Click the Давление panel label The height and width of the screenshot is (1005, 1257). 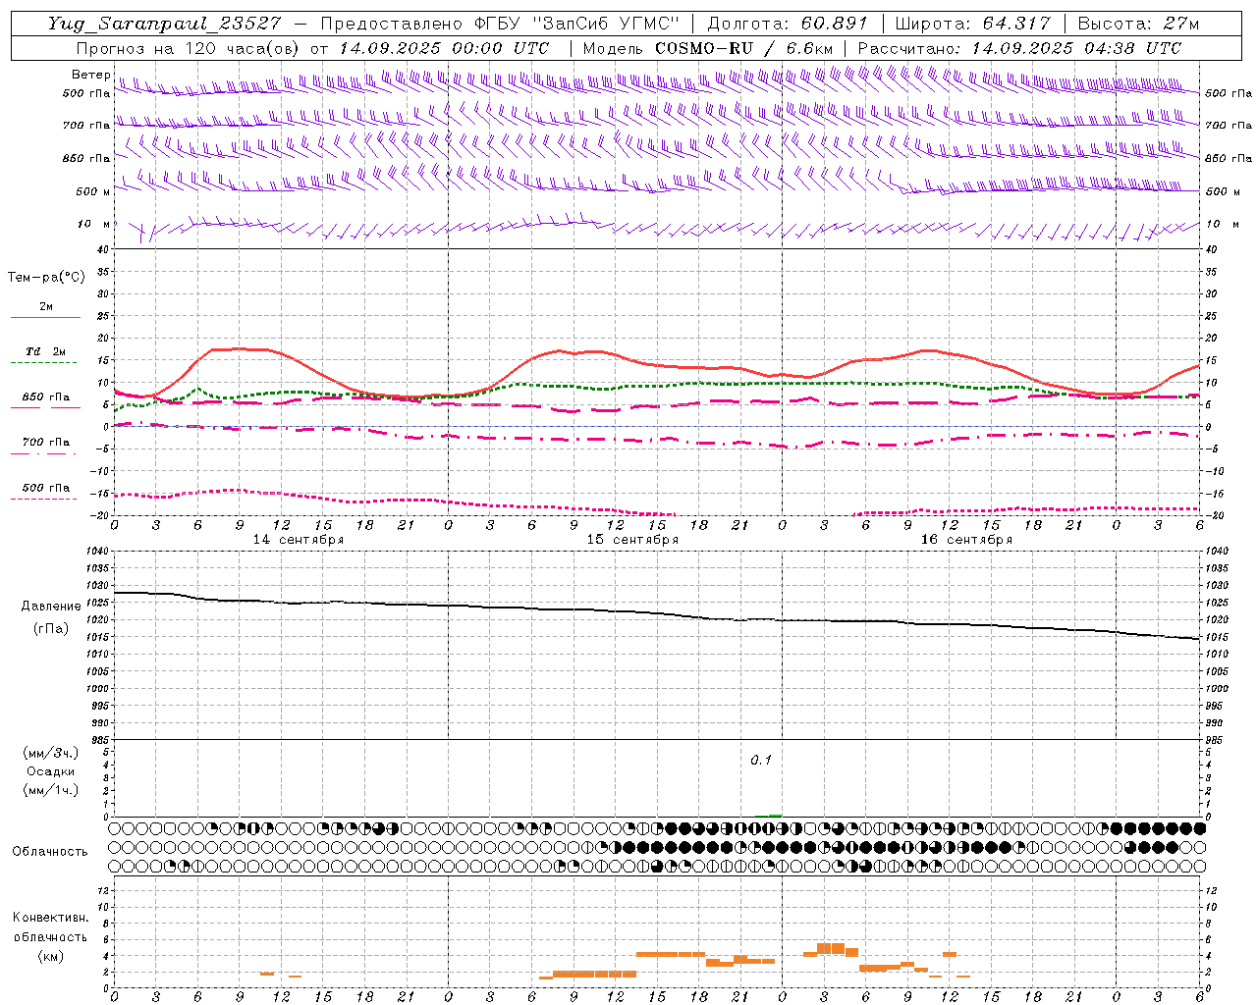click(x=51, y=607)
